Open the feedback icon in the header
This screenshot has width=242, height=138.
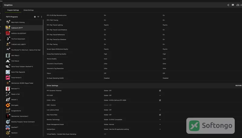point(233,5)
